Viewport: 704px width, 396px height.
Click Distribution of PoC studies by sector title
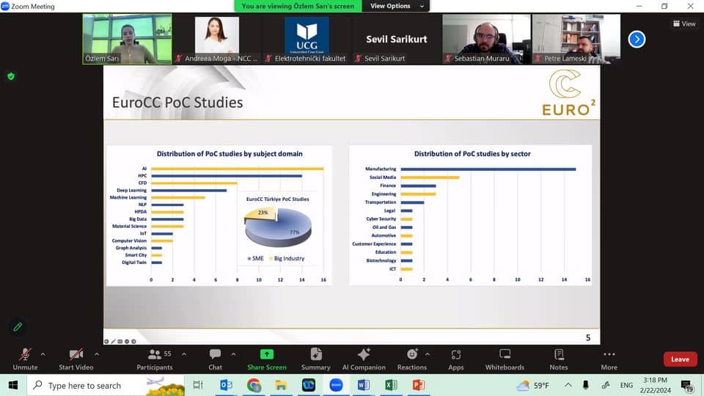[472, 153]
